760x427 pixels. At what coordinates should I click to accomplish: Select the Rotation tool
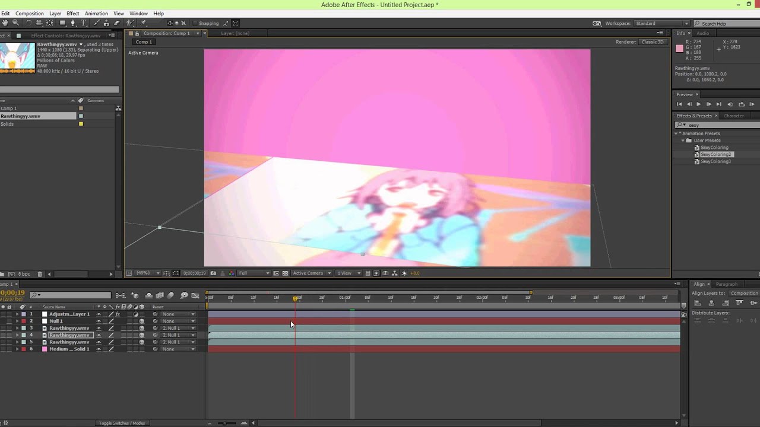click(28, 23)
